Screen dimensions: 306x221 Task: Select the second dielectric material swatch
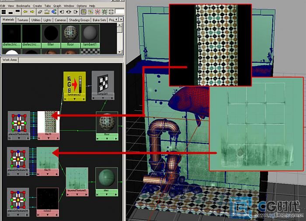coord(31,36)
